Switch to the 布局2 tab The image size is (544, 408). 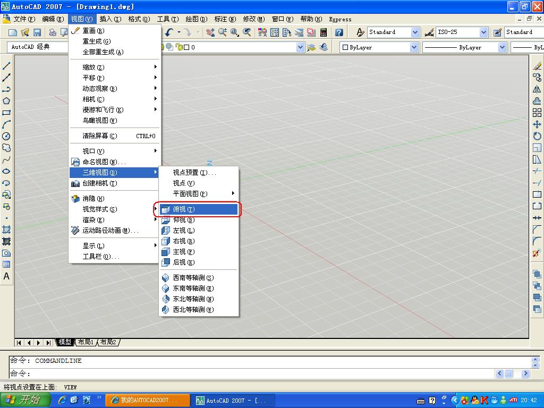[108, 342]
